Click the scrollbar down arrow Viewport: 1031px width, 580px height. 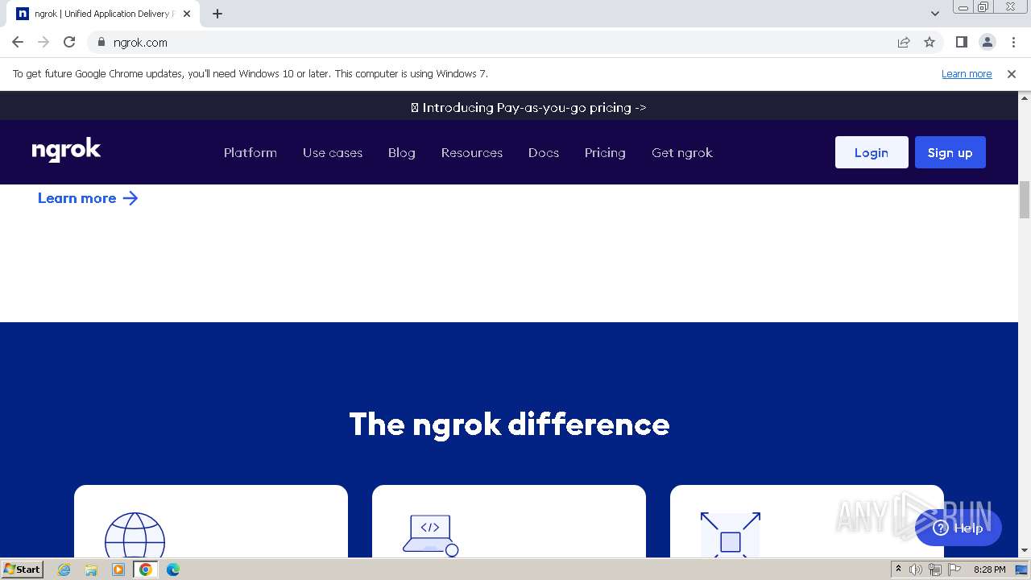pos(1025,551)
